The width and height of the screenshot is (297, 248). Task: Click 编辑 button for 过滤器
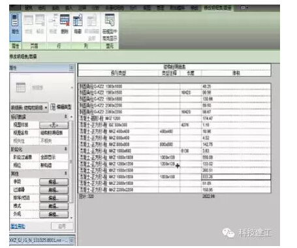pos(54,190)
